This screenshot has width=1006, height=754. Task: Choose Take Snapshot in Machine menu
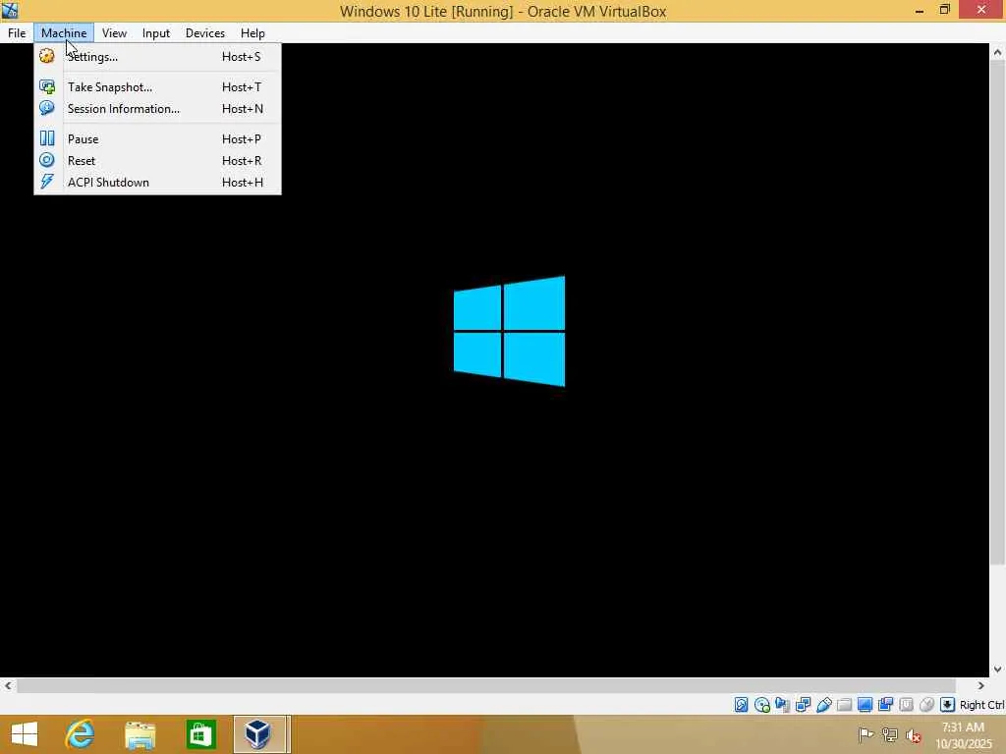click(157, 86)
